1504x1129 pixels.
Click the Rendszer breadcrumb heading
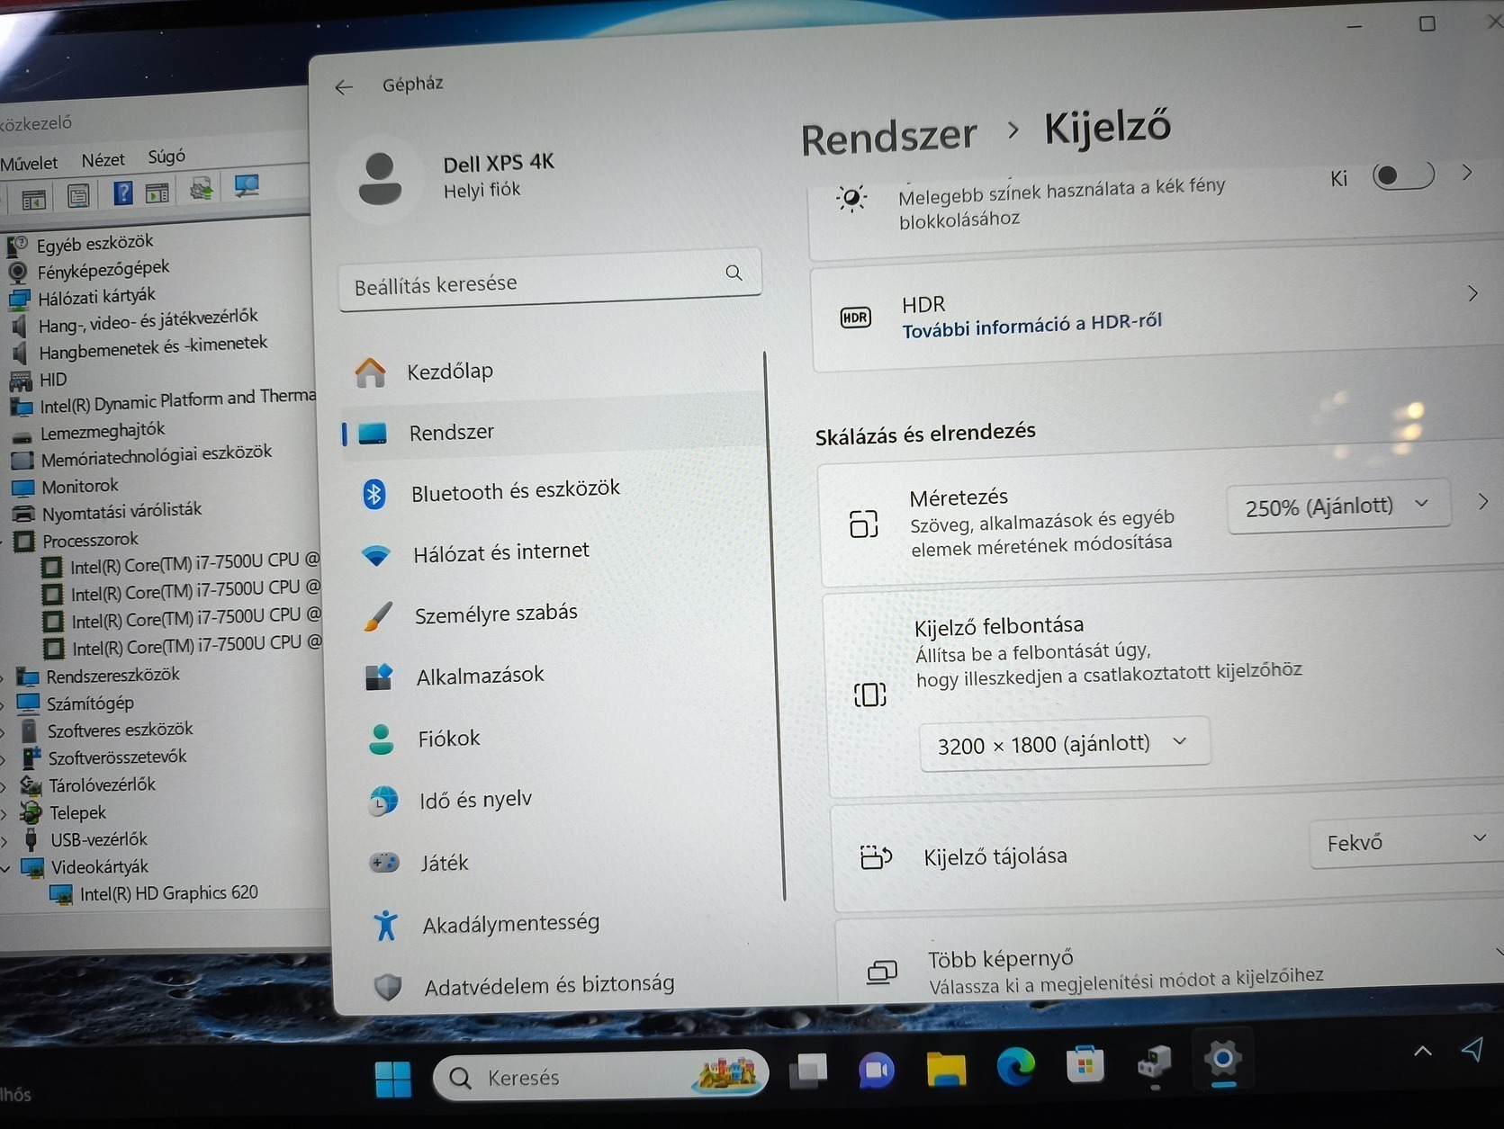888,138
